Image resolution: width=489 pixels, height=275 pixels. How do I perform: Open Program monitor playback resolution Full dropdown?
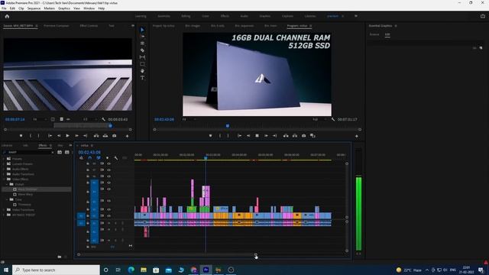click(x=319, y=119)
